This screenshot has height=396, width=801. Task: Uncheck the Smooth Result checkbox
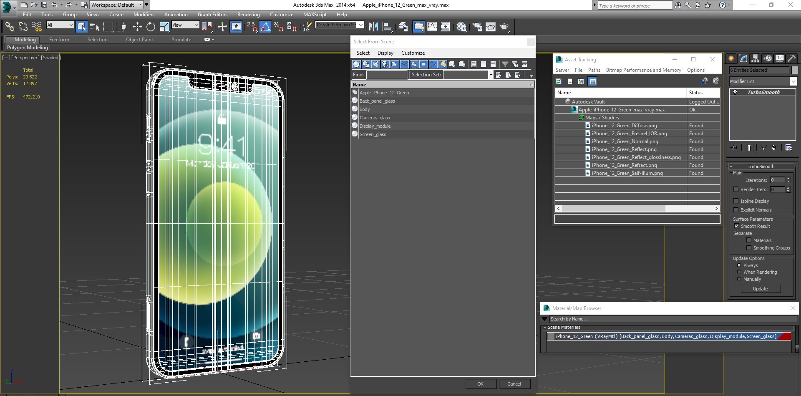pyautogui.click(x=736, y=226)
